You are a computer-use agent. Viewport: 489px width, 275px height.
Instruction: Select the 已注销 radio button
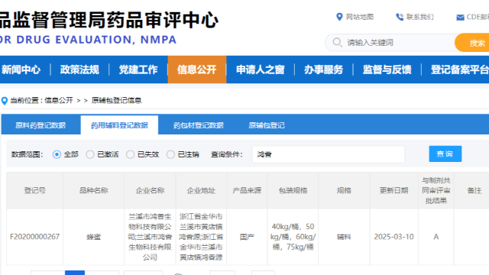pyautogui.click(x=170, y=154)
